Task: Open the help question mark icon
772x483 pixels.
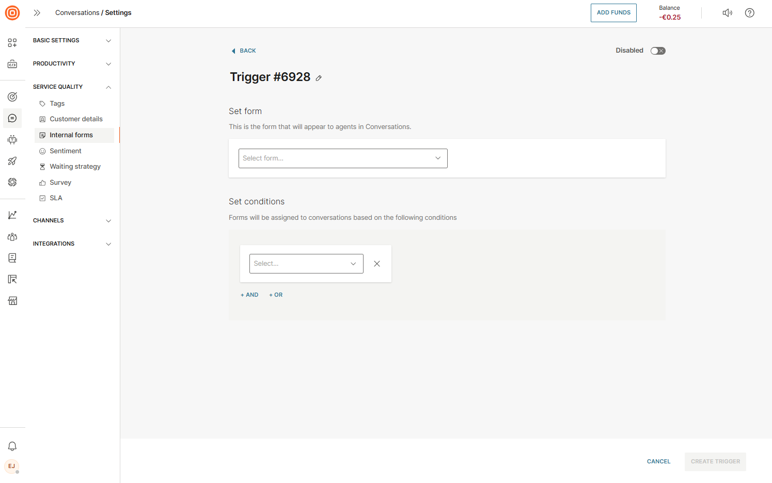Action: [749, 13]
